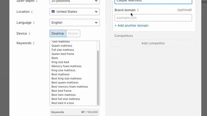Click the info icon beside Keywords label
The width and height of the screenshot is (207, 116).
tap(34, 43)
